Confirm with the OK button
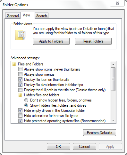Viewport: 127px width, 155px height. (x=58, y=147)
